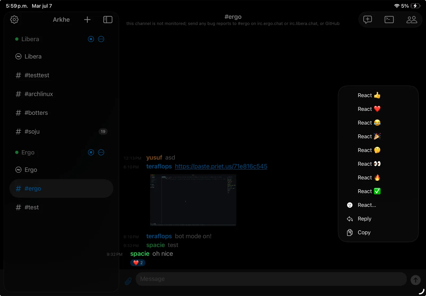Screen dimensions: 426x296
Task: Open the #test channel
Action: click(x=61, y=207)
